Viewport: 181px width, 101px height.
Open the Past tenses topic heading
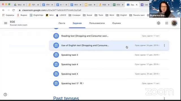point(66,98)
